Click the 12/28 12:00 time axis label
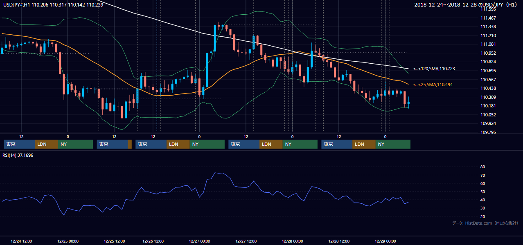This screenshot has height=245, width=523. click(x=339, y=241)
